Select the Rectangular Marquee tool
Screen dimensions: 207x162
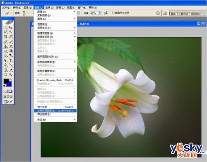click(5, 27)
